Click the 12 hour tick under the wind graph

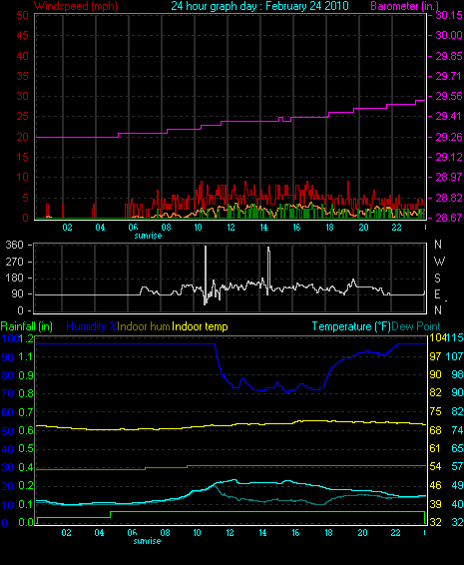tap(231, 228)
